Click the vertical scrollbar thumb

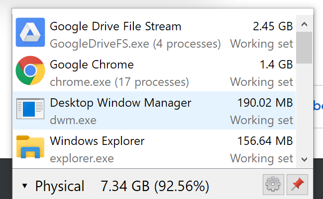coord(305,47)
